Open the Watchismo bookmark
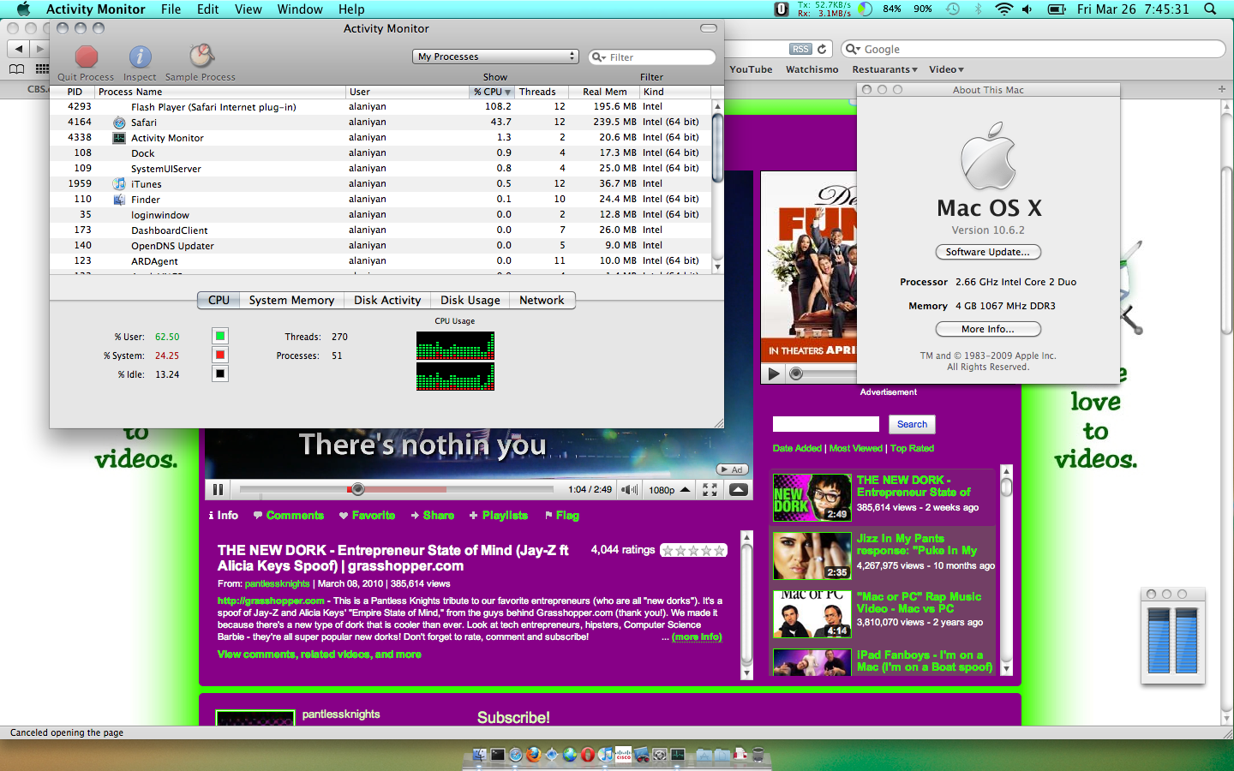The height and width of the screenshot is (771, 1234). (812, 69)
